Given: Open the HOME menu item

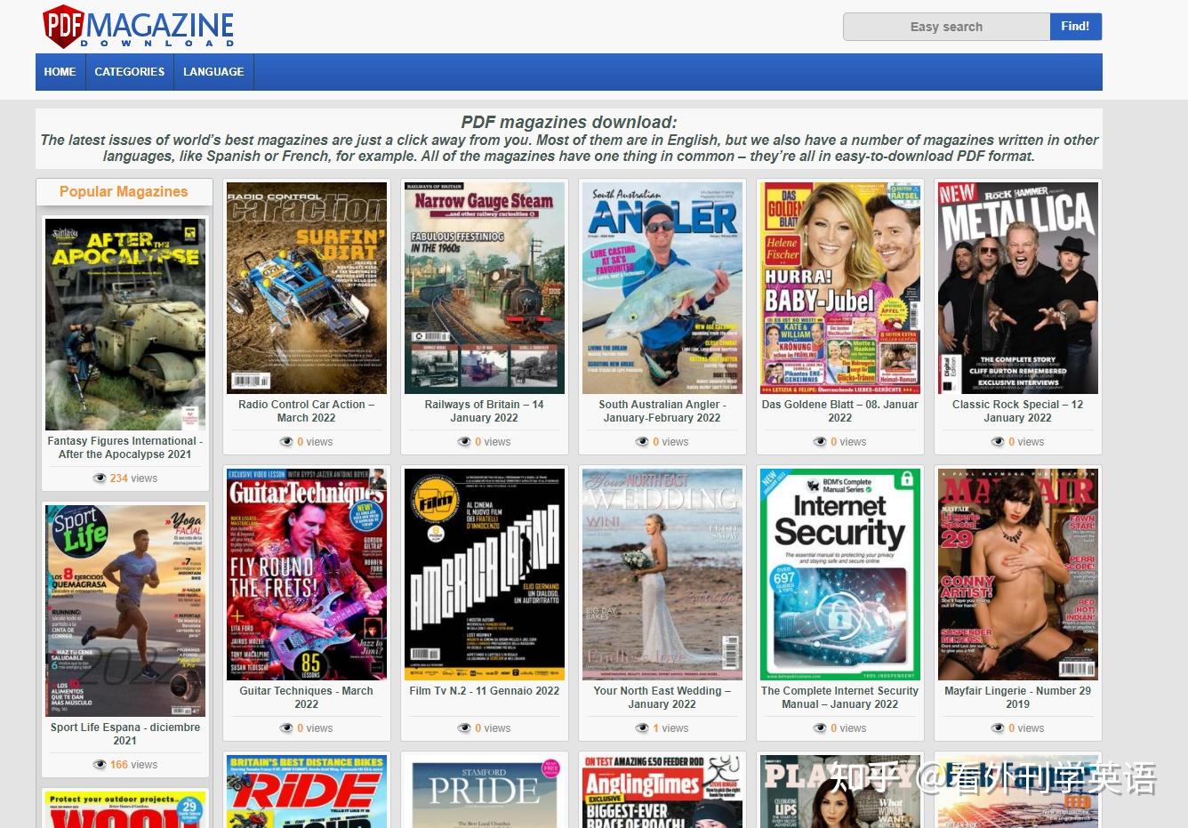Looking at the screenshot, I should [60, 72].
